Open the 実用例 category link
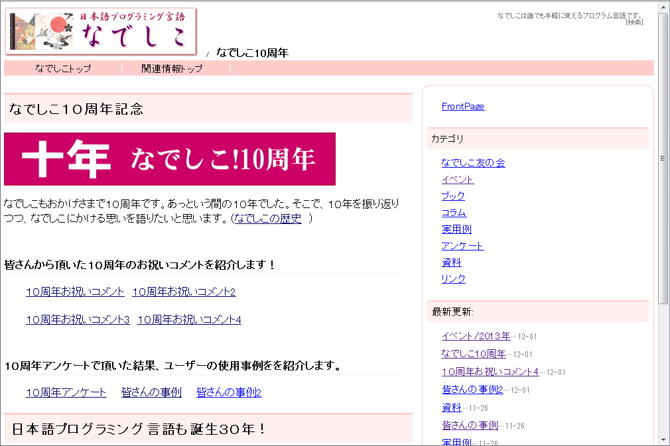The height and width of the screenshot is (446, 670). point(456,229)
